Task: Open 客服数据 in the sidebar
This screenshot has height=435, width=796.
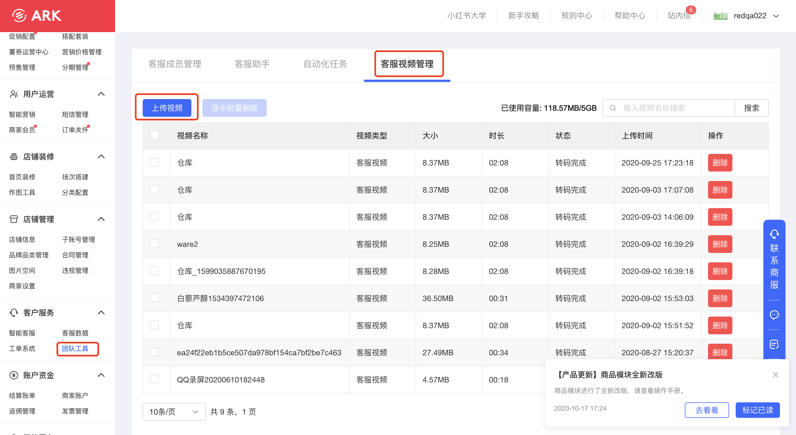Action: tap(75, 333)
